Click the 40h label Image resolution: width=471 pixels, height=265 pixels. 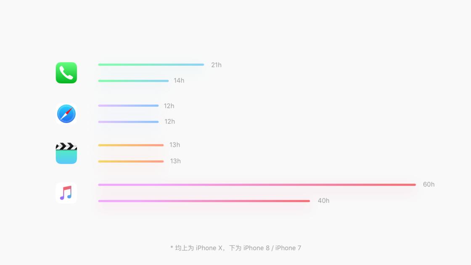click(323, 201)
